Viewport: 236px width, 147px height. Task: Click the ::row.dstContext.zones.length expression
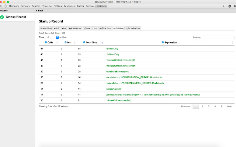121,66
